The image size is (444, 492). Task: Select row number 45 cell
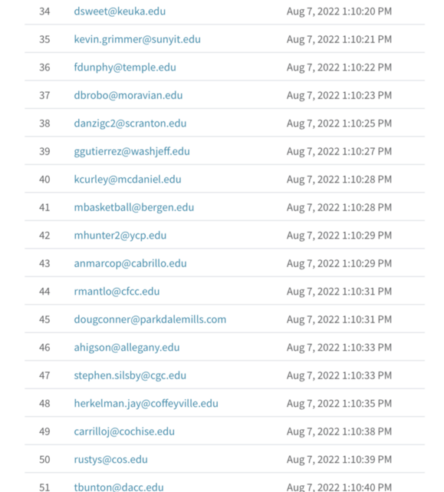pos(44,319)
